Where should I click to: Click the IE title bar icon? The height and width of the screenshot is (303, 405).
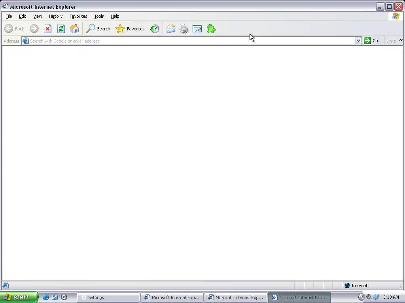(5, 6)
